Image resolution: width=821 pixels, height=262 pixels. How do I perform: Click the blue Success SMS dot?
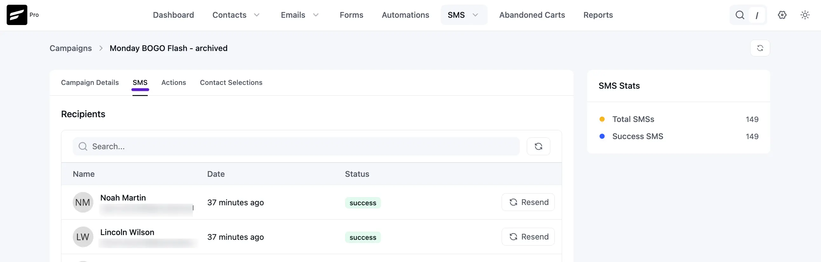(602, 137)
